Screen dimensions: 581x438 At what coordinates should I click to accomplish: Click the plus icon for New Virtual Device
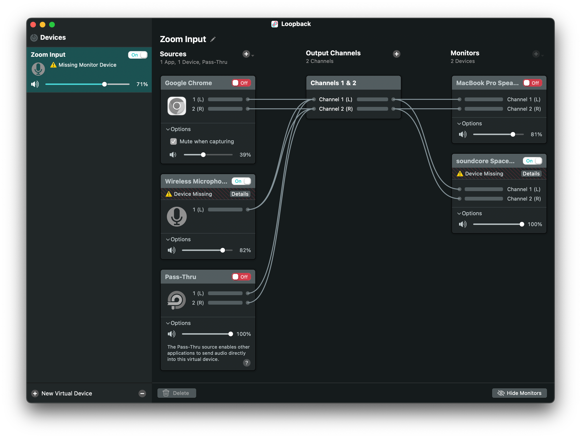(35, 393)
